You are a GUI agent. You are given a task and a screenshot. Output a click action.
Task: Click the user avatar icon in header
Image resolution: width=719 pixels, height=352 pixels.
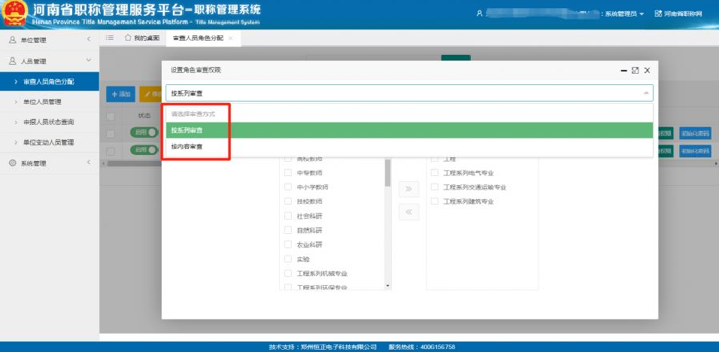tap(480, 14)
